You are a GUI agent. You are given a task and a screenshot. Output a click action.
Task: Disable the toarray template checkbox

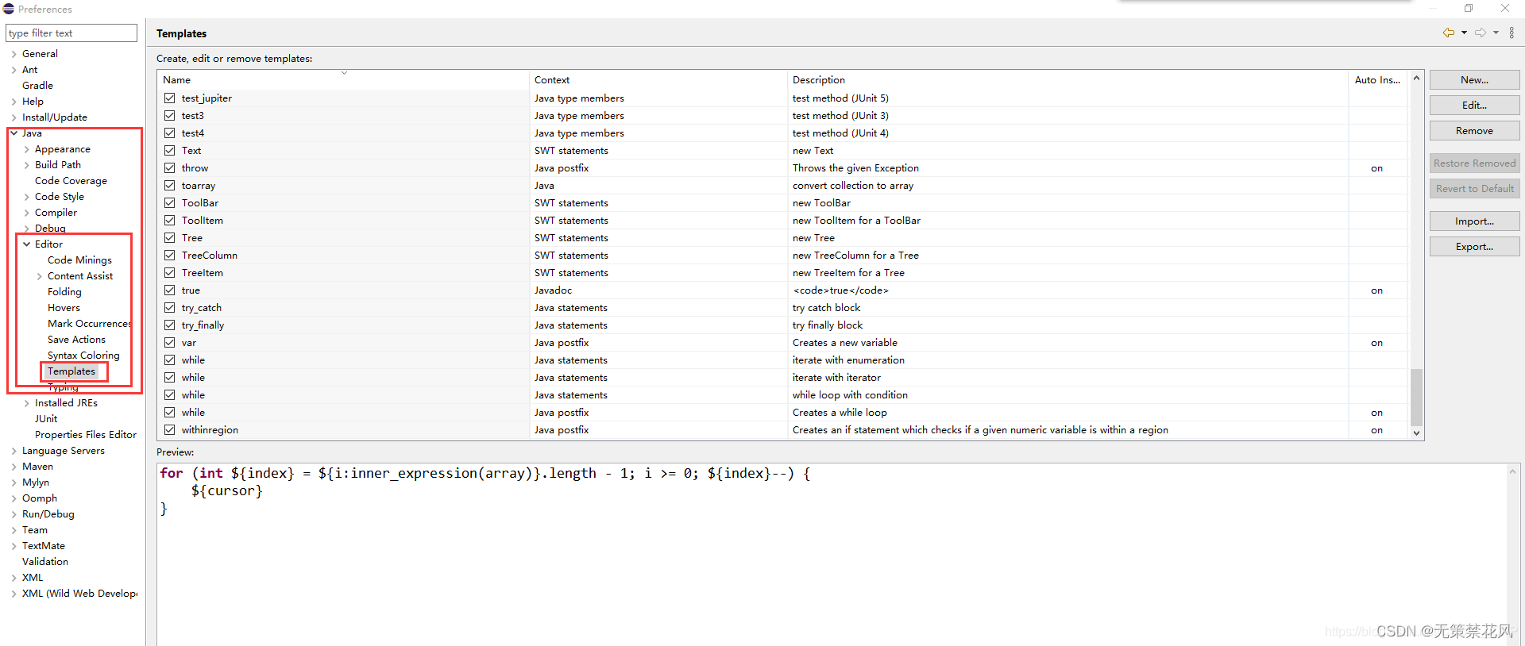point(170,186)
